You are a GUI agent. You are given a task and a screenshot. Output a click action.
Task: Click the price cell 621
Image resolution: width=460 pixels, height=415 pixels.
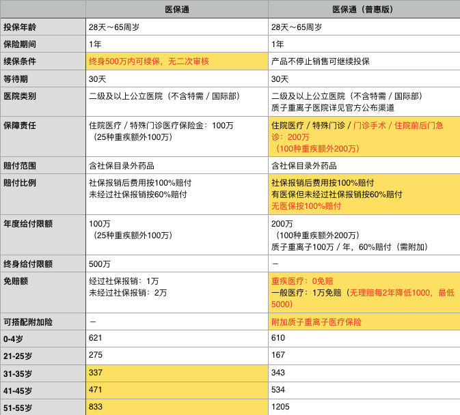click(176, 339)
